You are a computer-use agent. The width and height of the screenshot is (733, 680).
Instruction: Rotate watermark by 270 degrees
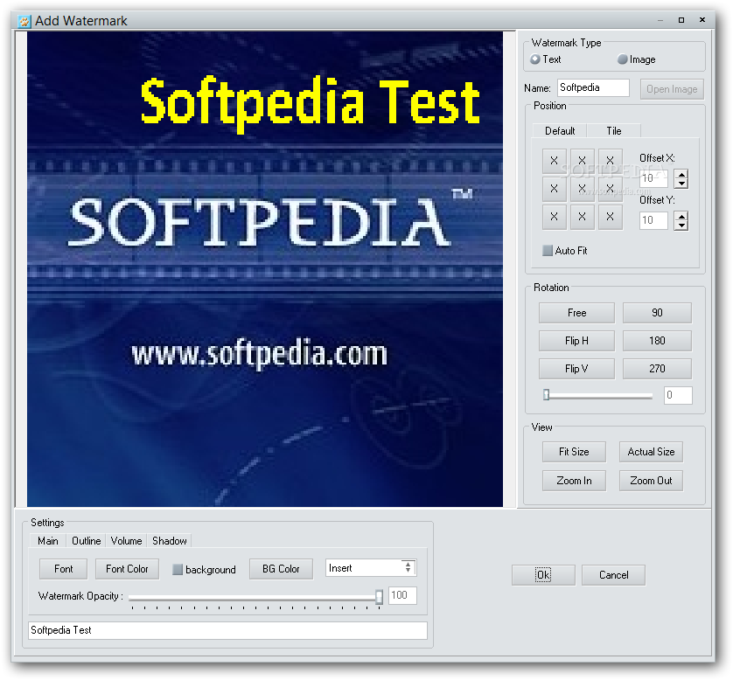click(x=657, y=369)
